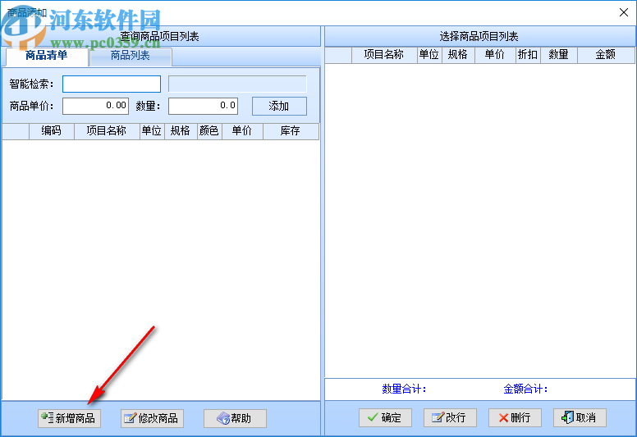Click 单价 header in query list

point(242,131)
